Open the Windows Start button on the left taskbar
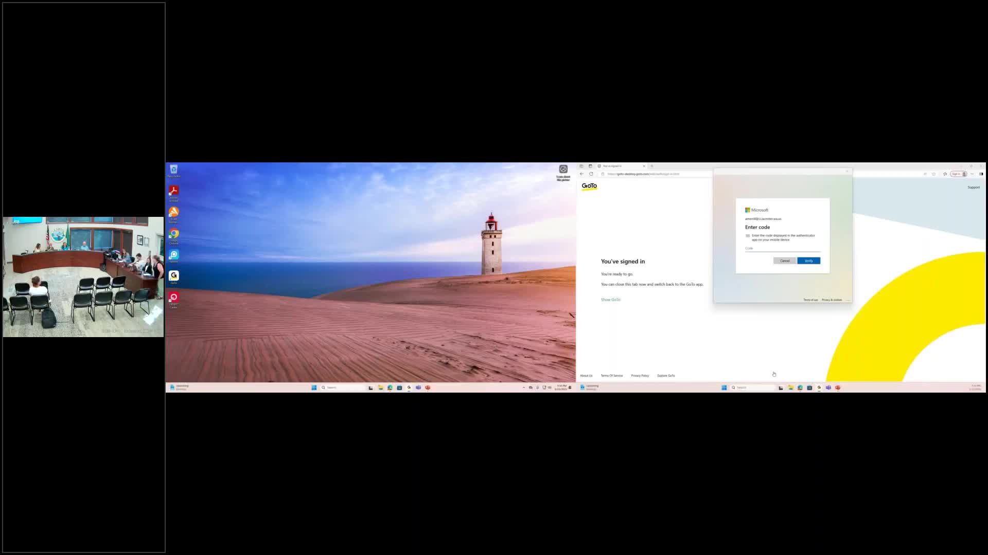 click(x=314, y=387)
